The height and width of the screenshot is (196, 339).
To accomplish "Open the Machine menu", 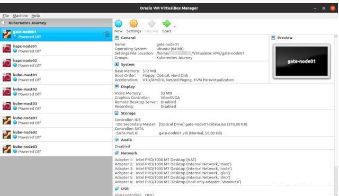I will coord(20,15).
